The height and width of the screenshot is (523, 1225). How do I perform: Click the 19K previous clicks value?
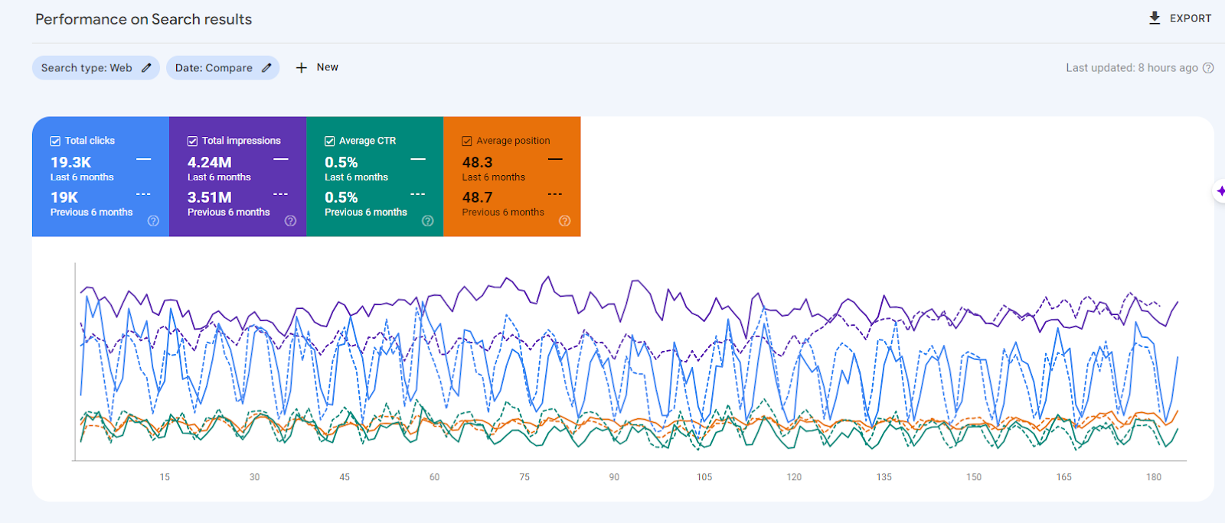[x=64, y=197]
